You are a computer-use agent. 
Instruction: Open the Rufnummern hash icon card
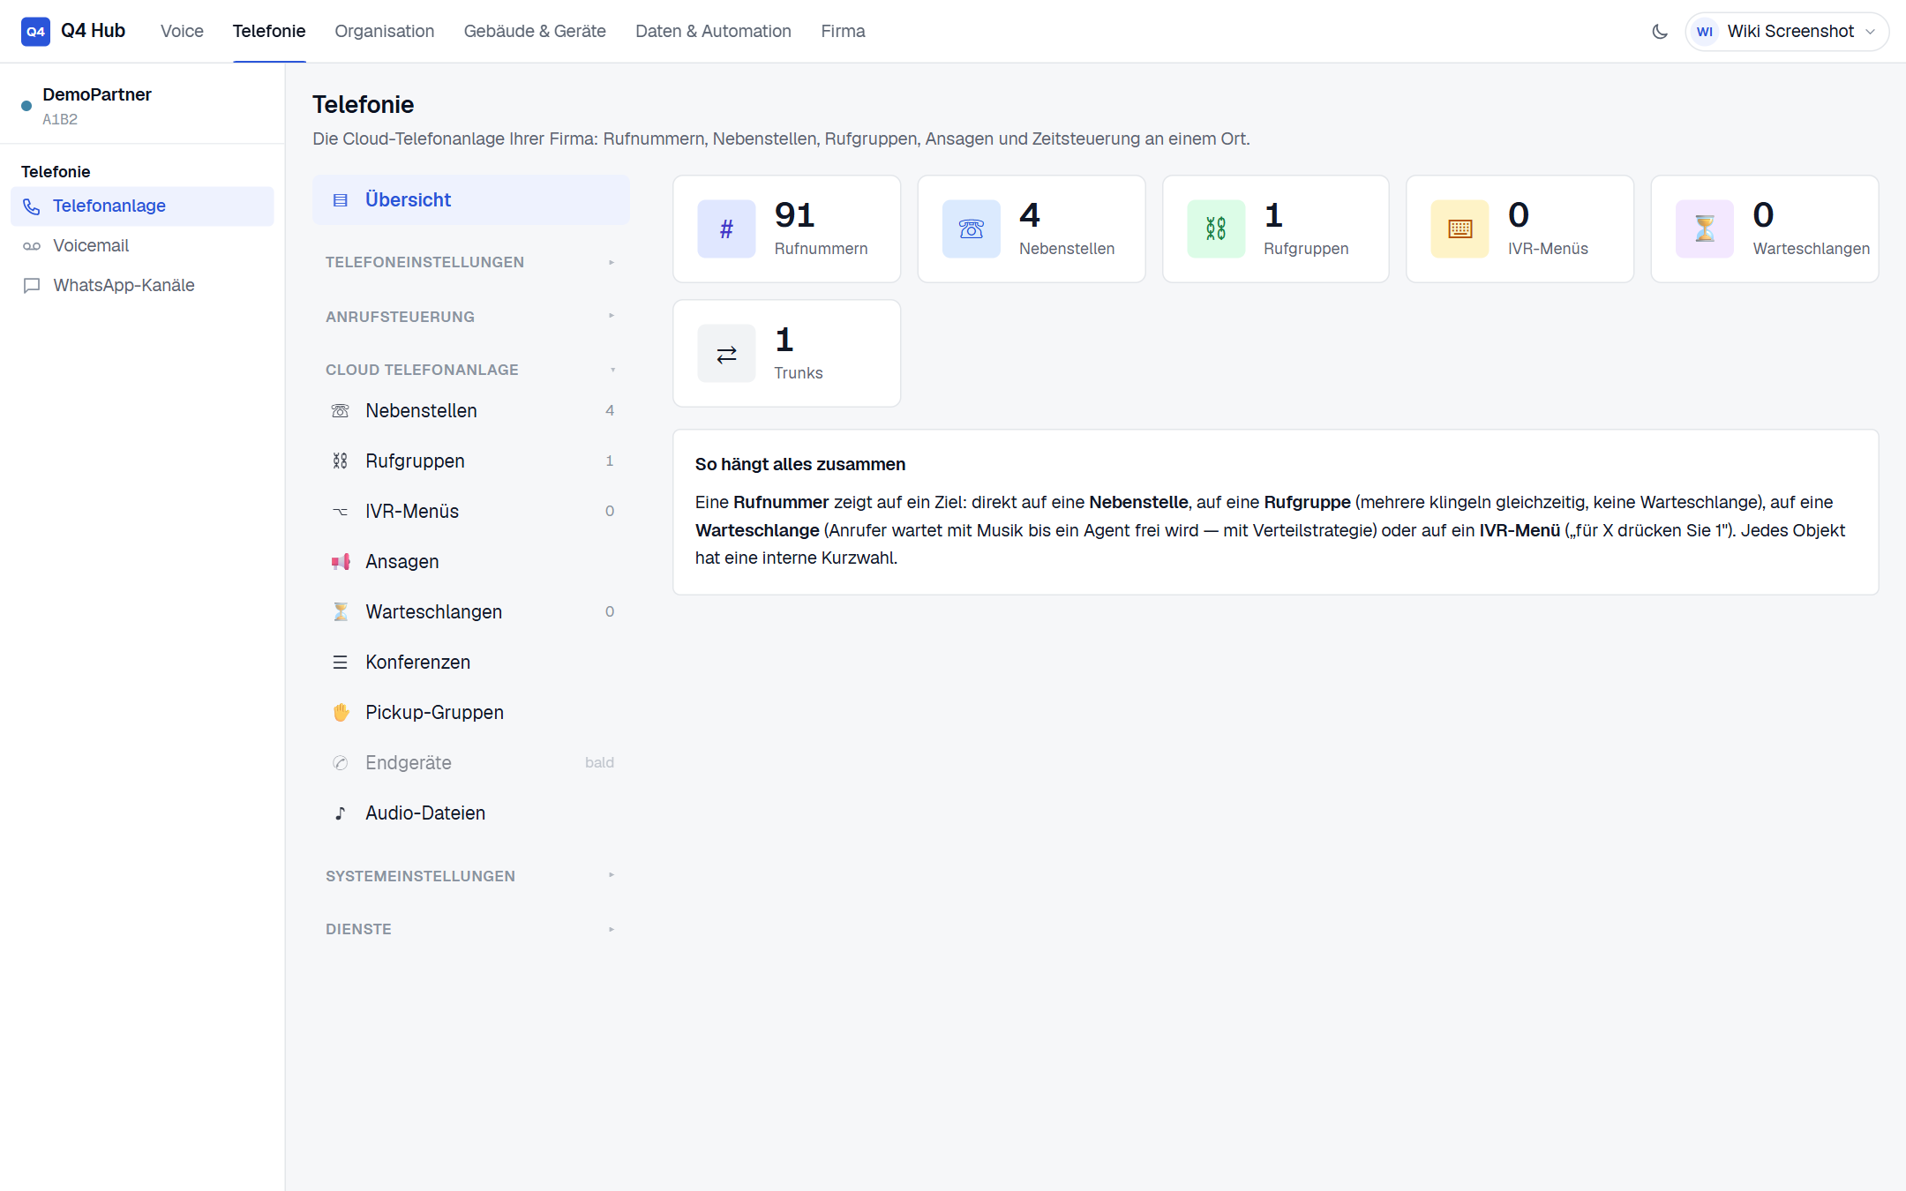pos(726,229)
